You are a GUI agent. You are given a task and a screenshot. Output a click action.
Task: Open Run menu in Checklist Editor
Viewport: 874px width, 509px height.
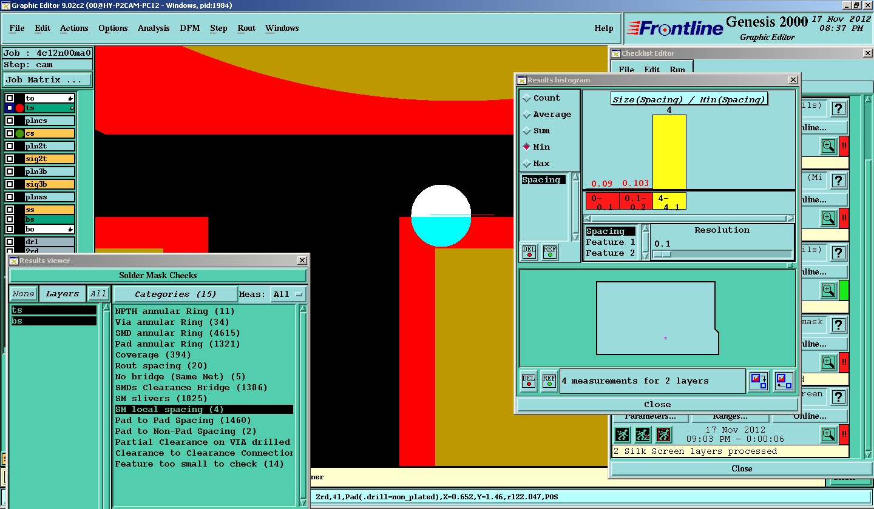tap(677, 70)
